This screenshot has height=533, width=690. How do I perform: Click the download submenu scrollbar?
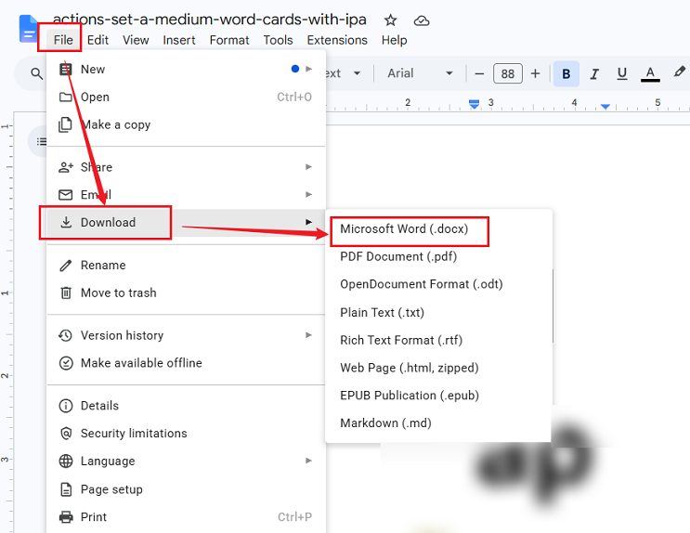coord(553,305)
